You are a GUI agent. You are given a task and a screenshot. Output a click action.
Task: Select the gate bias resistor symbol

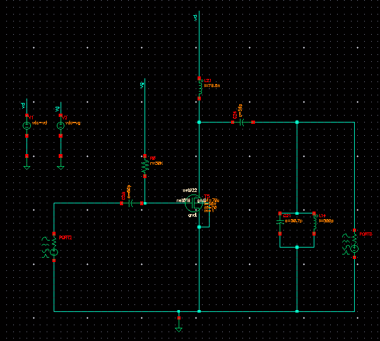(x=145, y=166)
